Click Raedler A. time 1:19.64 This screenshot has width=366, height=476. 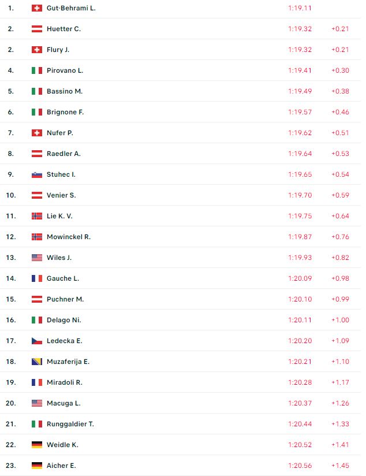tap(300, 154)
